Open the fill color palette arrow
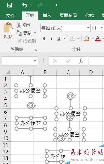The image size is (104, 164). tap(92, 38)
